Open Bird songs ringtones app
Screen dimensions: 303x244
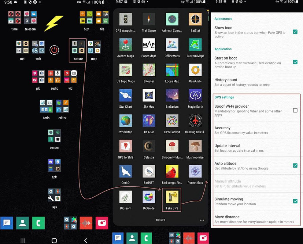point(172,171)
